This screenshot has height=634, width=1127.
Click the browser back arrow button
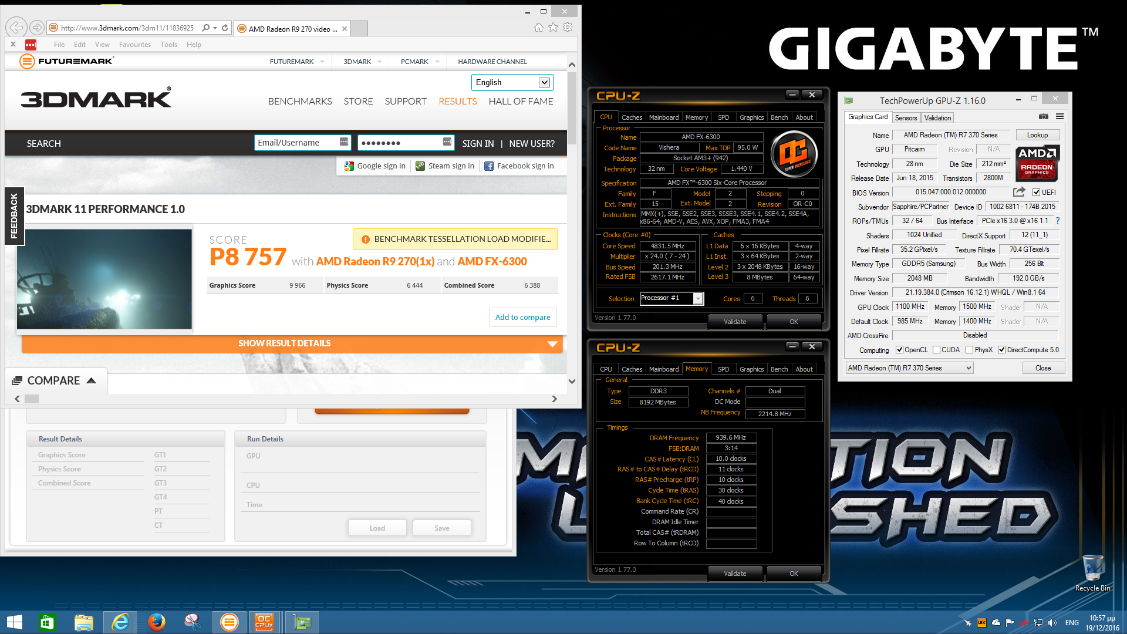(x=16, y=27)
